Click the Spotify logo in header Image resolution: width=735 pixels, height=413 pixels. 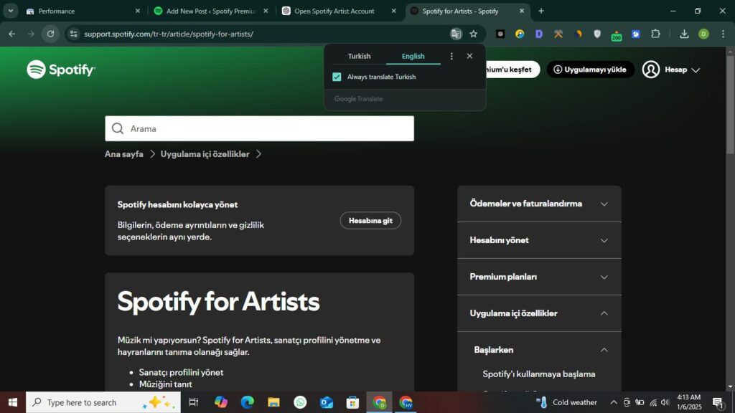click(61, 70)
